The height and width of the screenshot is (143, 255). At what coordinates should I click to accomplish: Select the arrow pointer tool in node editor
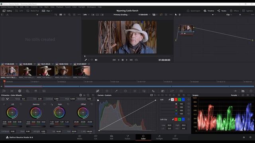click(x=176, y=15)
